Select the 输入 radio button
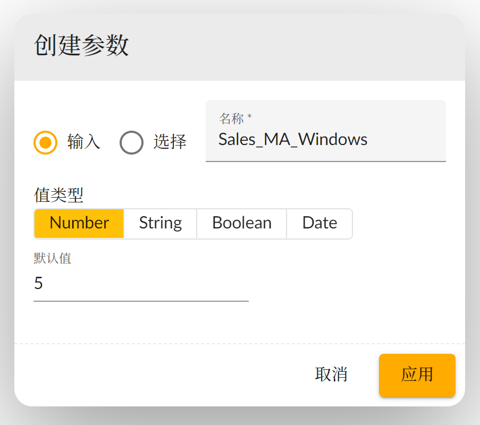The width and height of the screenshot is (480, 425). (45, 142)
